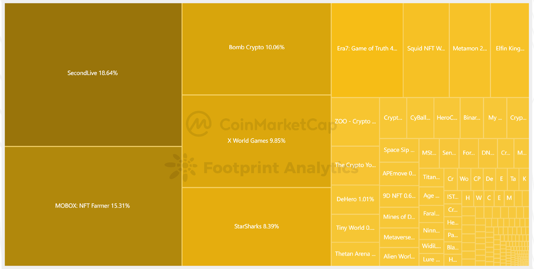The width and height of the screenshot is (534, 269).
Task: Click the DeHero 1.01% cell
Action: click(x=355, y=199)
